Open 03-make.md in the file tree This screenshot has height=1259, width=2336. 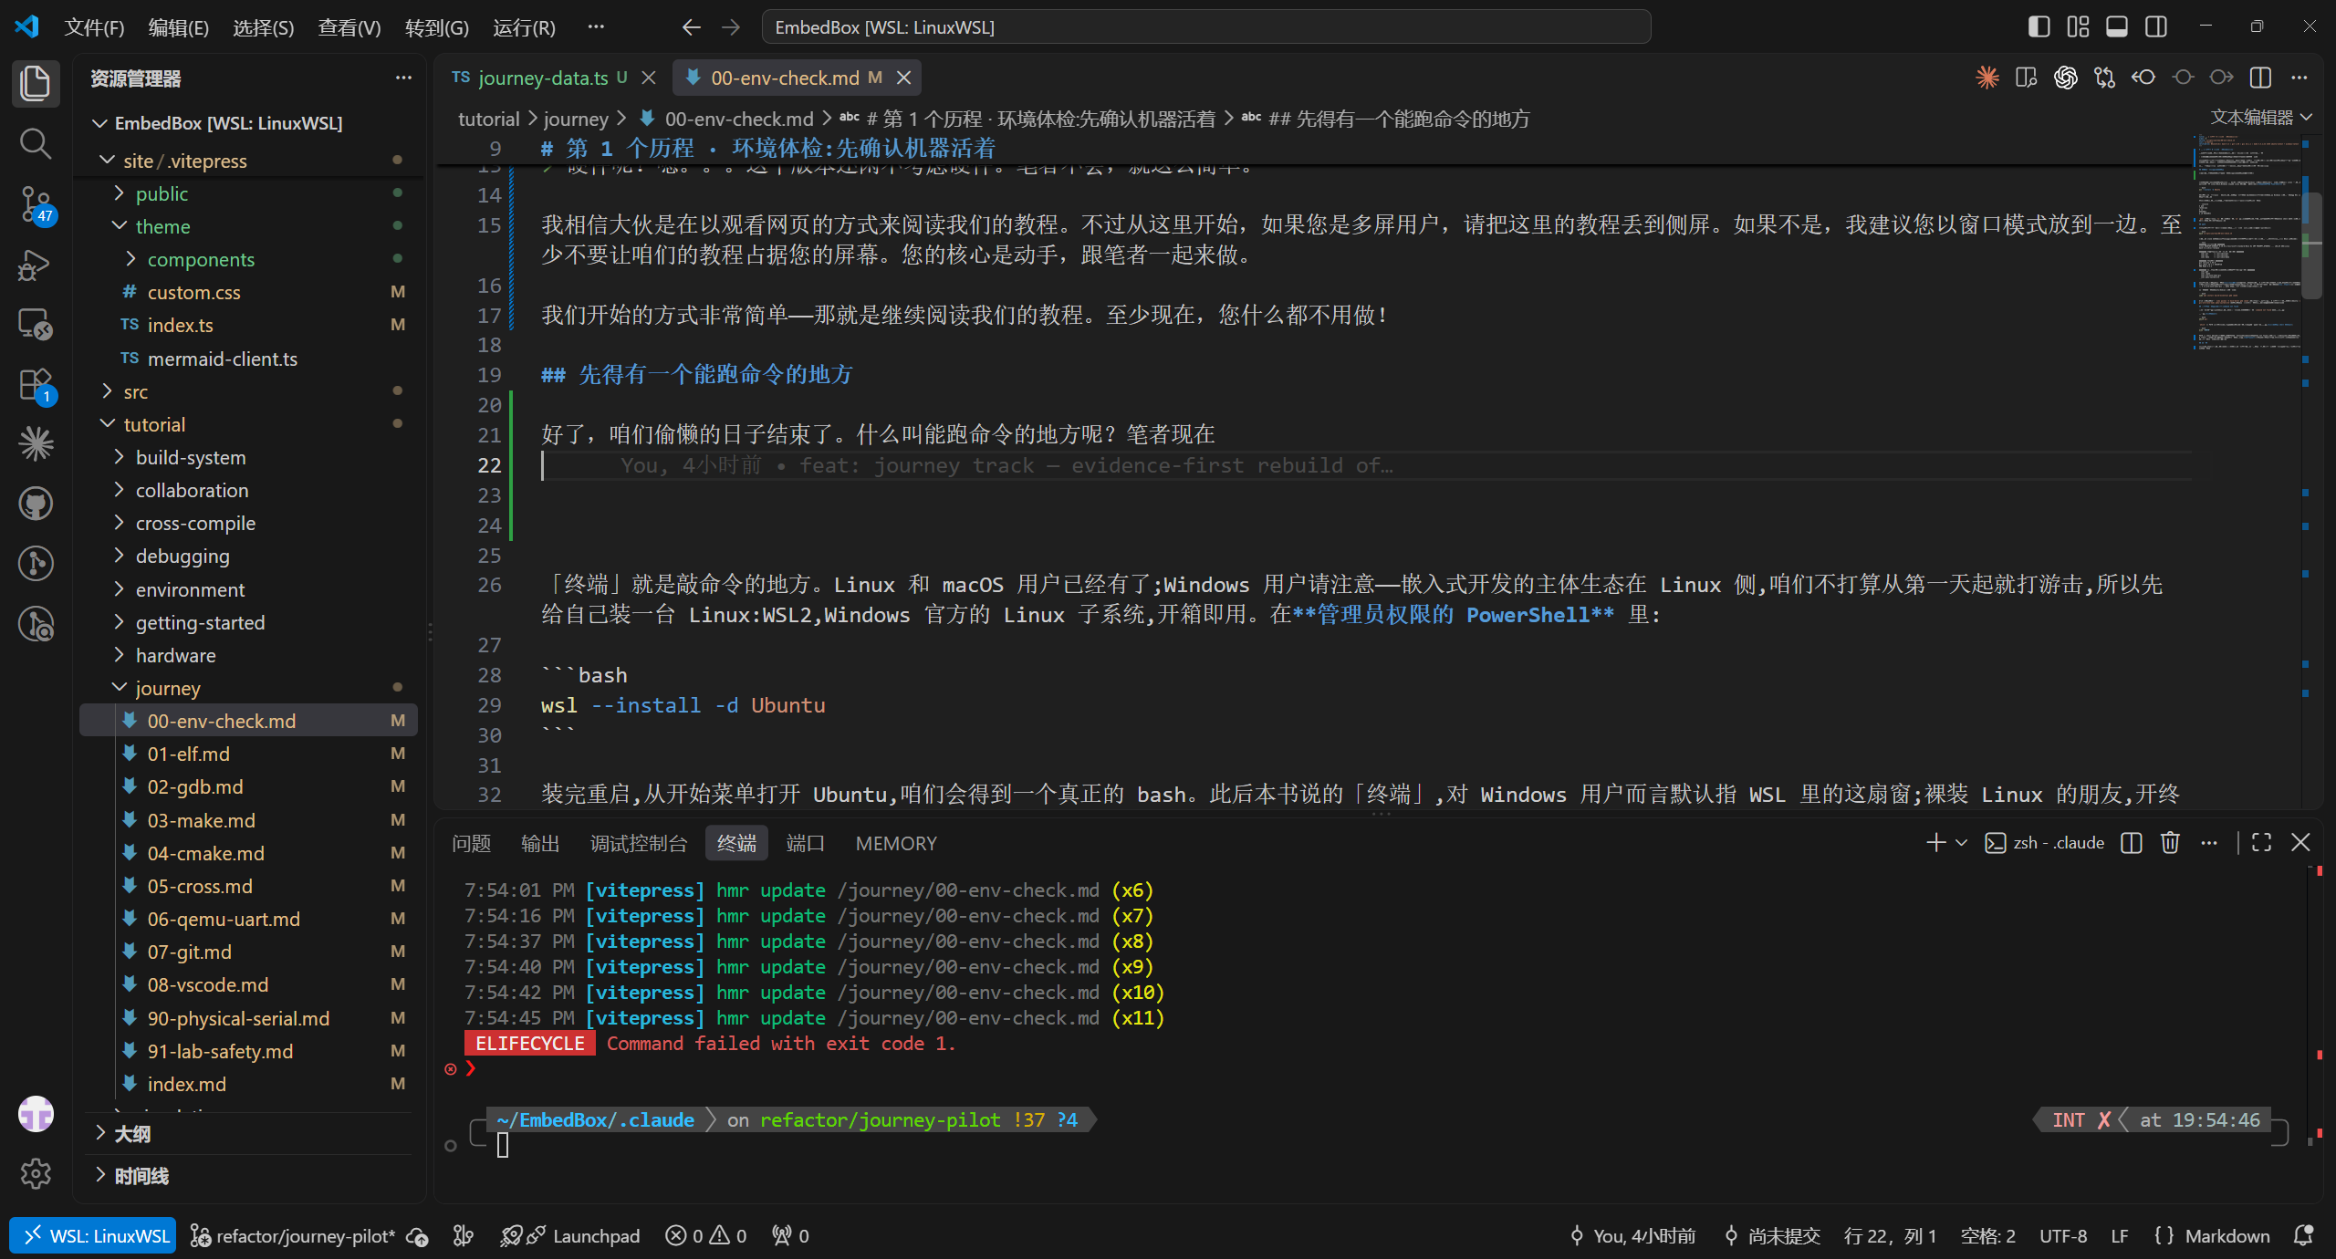pos(246,820)
